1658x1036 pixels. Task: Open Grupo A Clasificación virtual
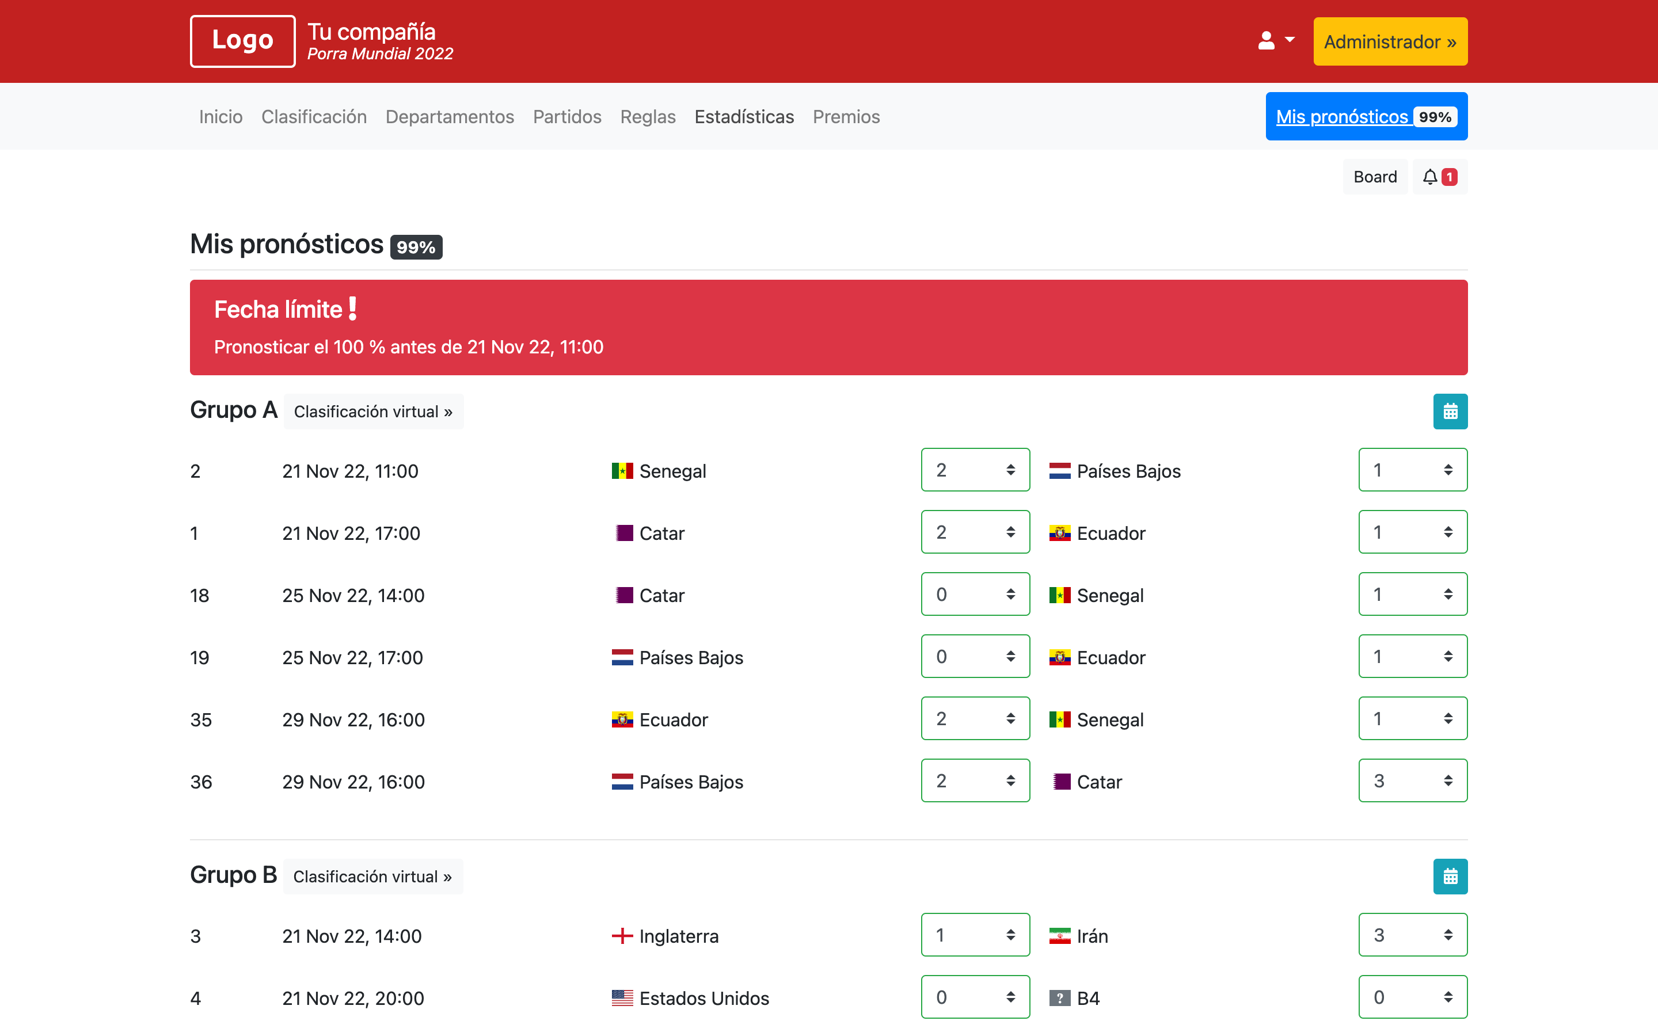(x=374, y=411)
